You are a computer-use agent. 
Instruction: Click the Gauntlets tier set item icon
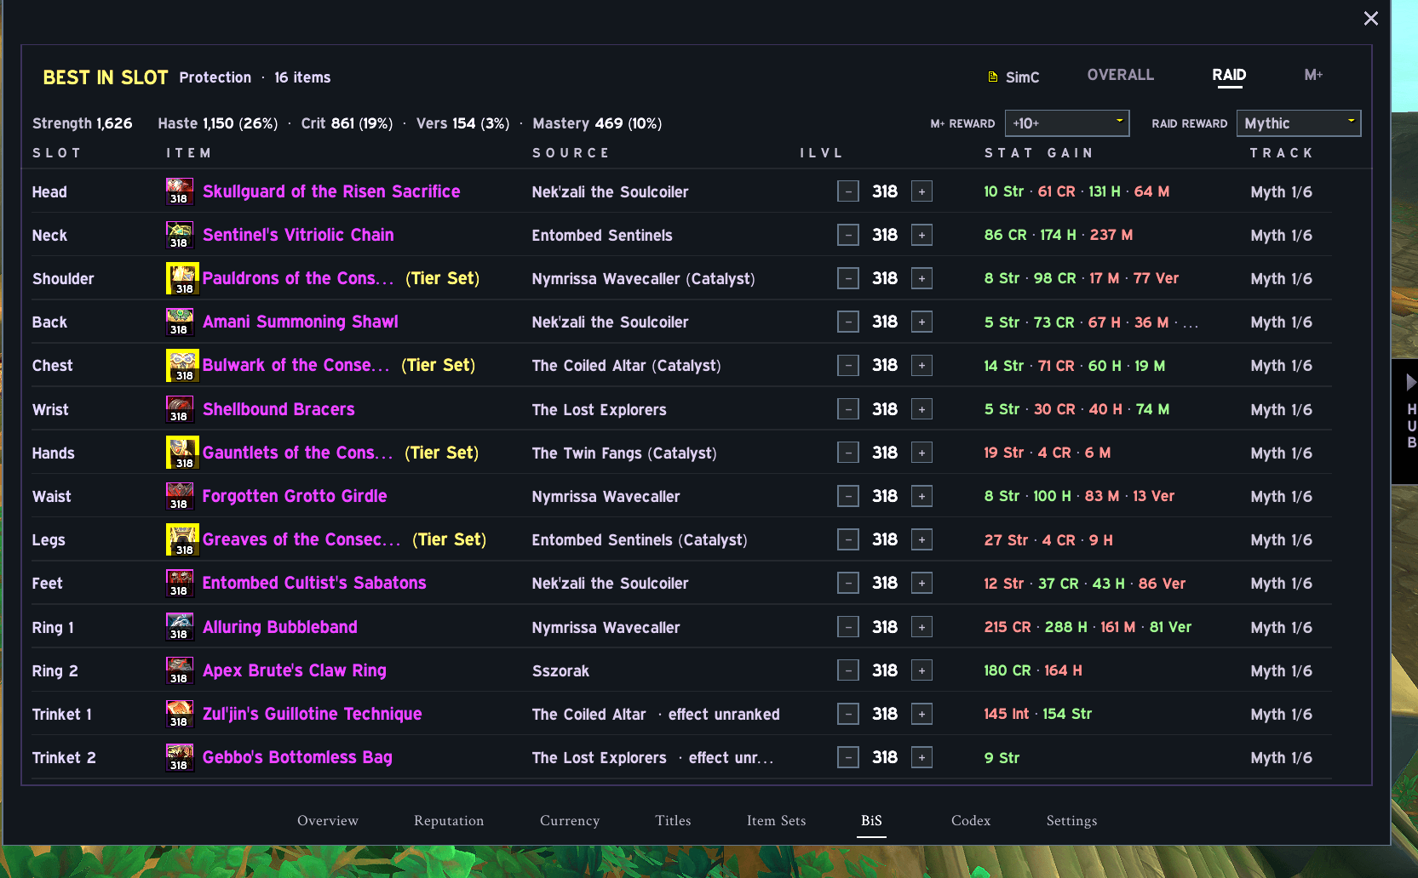182,453
